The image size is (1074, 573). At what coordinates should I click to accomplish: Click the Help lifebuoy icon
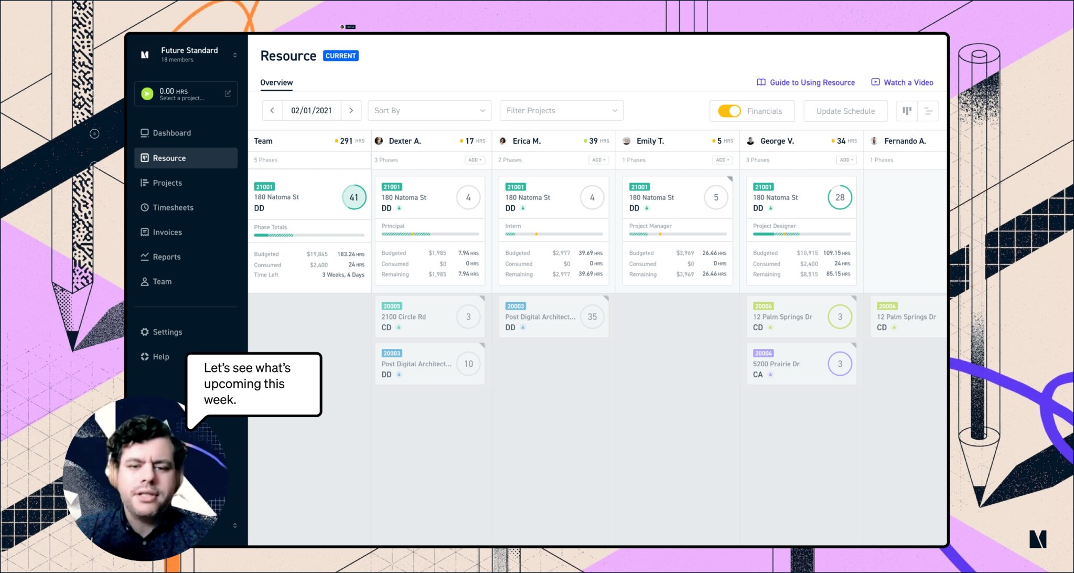145,357
